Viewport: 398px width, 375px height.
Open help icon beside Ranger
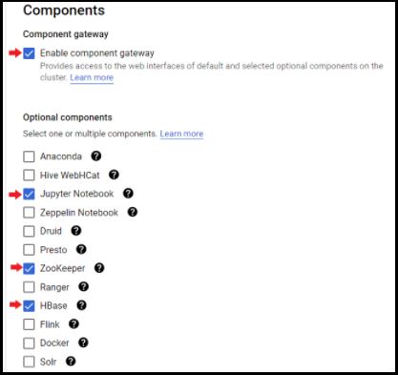point(83,286)
